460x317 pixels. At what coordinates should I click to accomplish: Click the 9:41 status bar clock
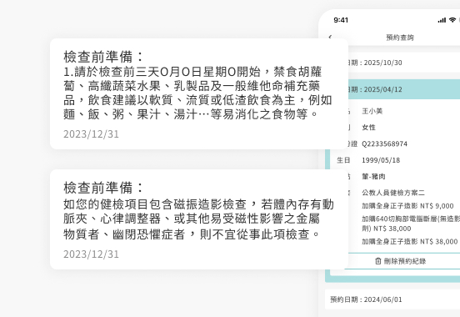click(x=341, y=20)
